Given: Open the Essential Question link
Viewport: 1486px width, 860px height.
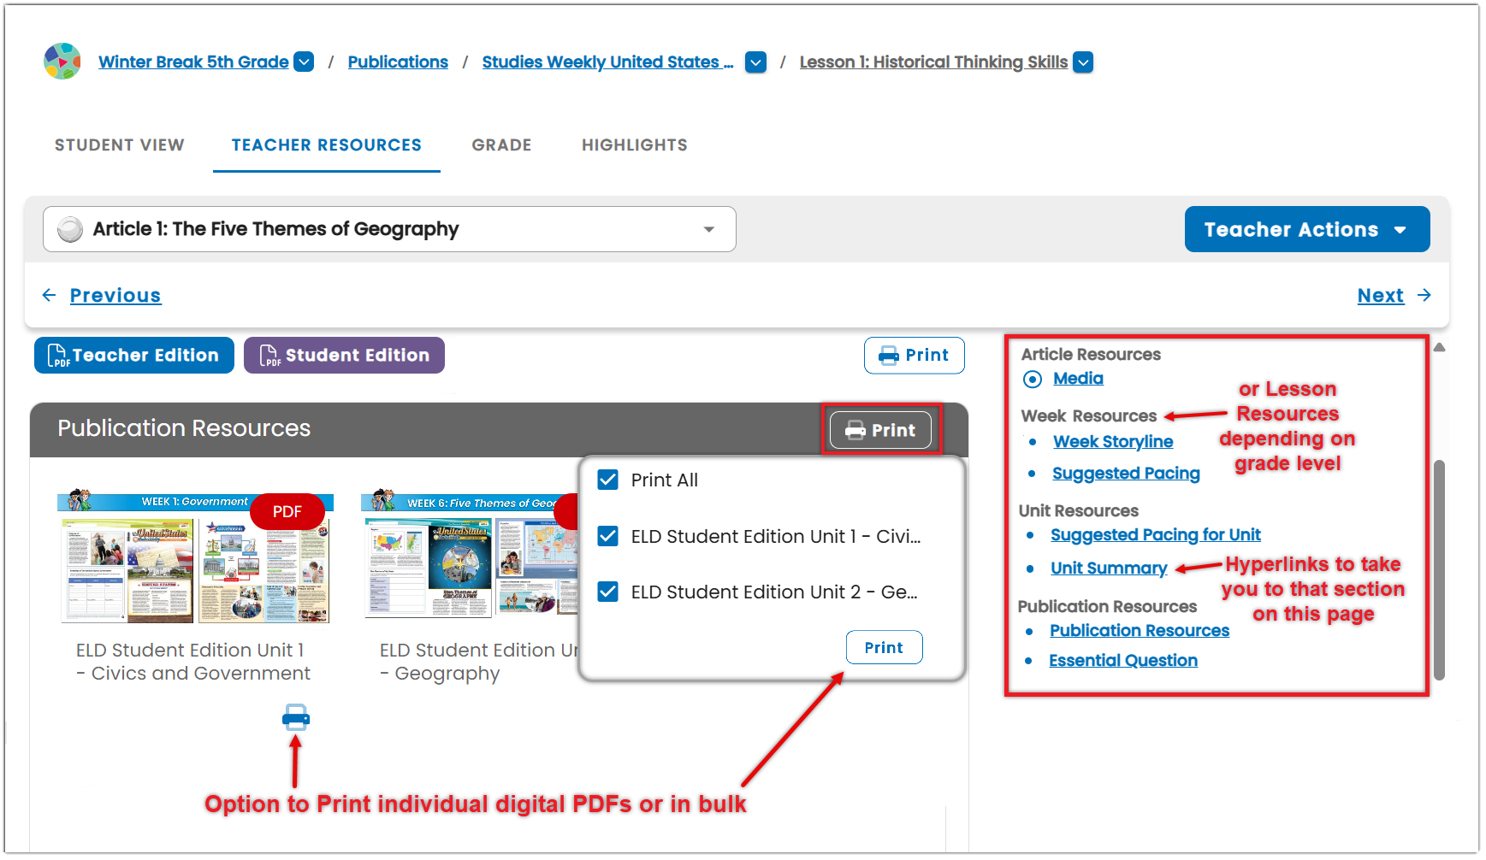Looking at the screenshot, I should (1123, 660).
